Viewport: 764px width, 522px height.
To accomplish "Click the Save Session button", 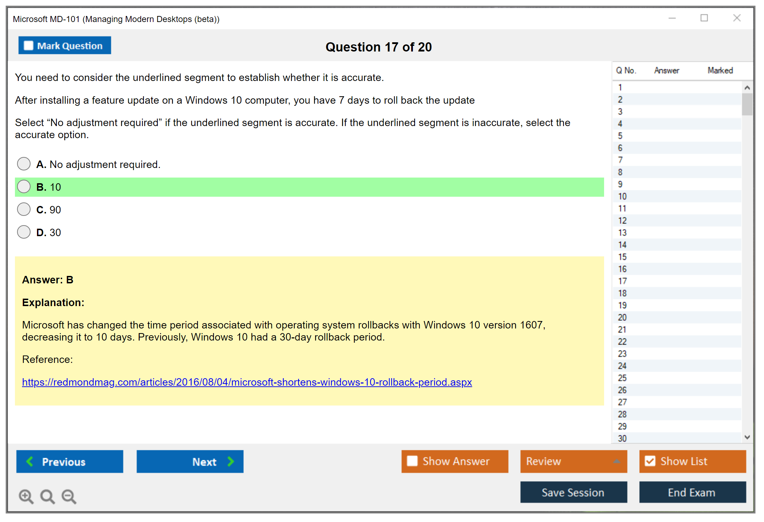I will click(x=573, y=492).
